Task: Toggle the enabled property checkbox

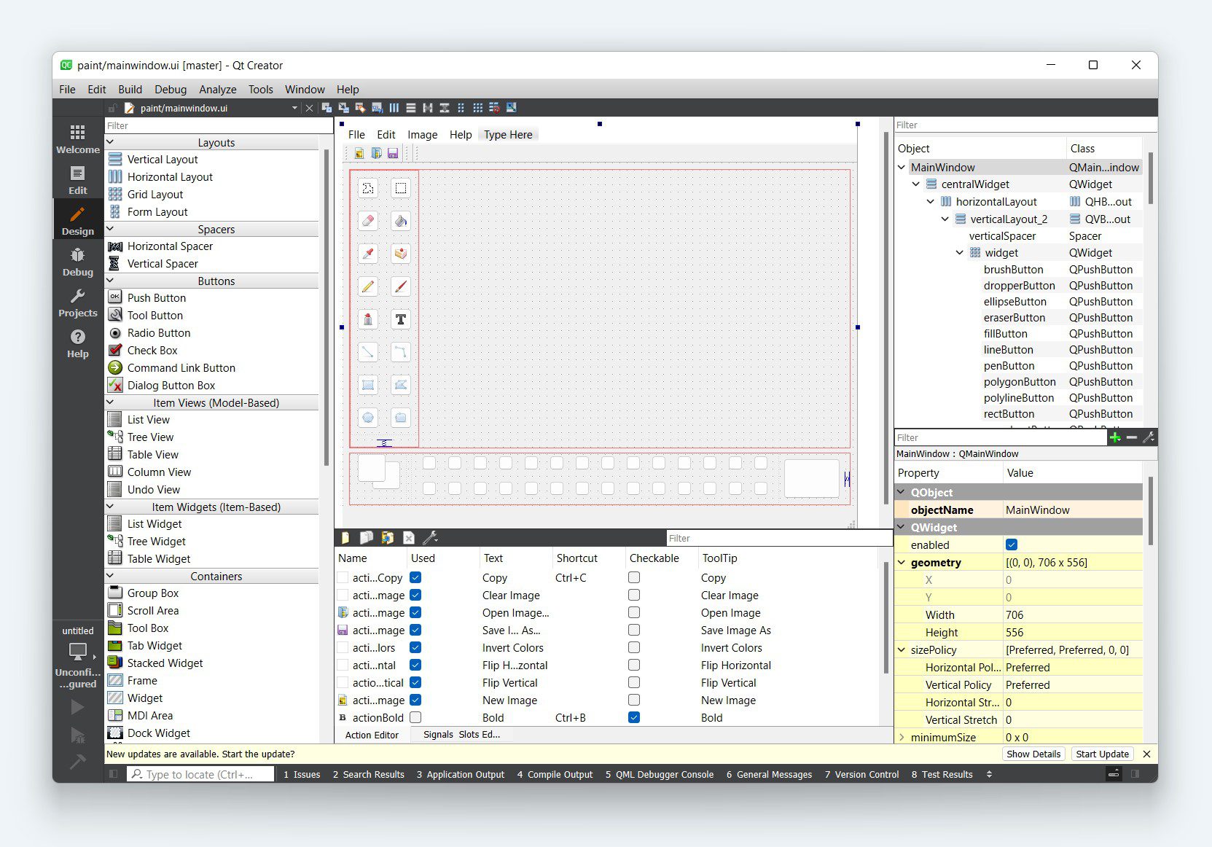Action: point(1012,544)
